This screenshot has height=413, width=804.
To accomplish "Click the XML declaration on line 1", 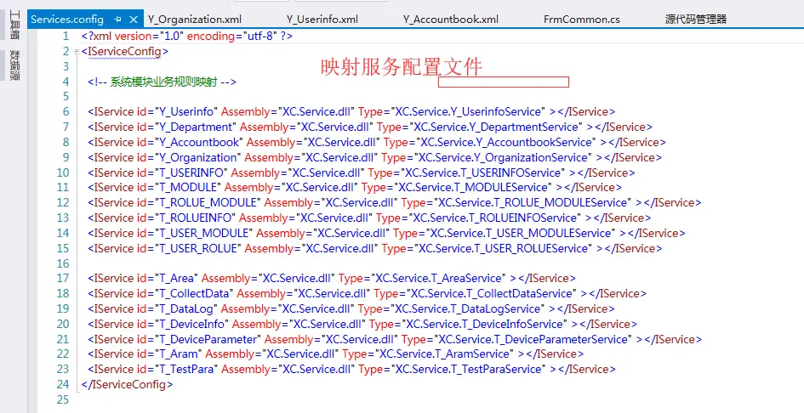I will point(187,37).
